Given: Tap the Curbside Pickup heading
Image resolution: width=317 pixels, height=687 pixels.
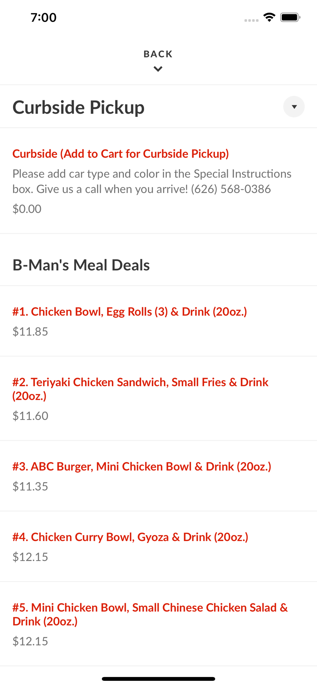Looking at the screenshot, I should click(79, 107).
